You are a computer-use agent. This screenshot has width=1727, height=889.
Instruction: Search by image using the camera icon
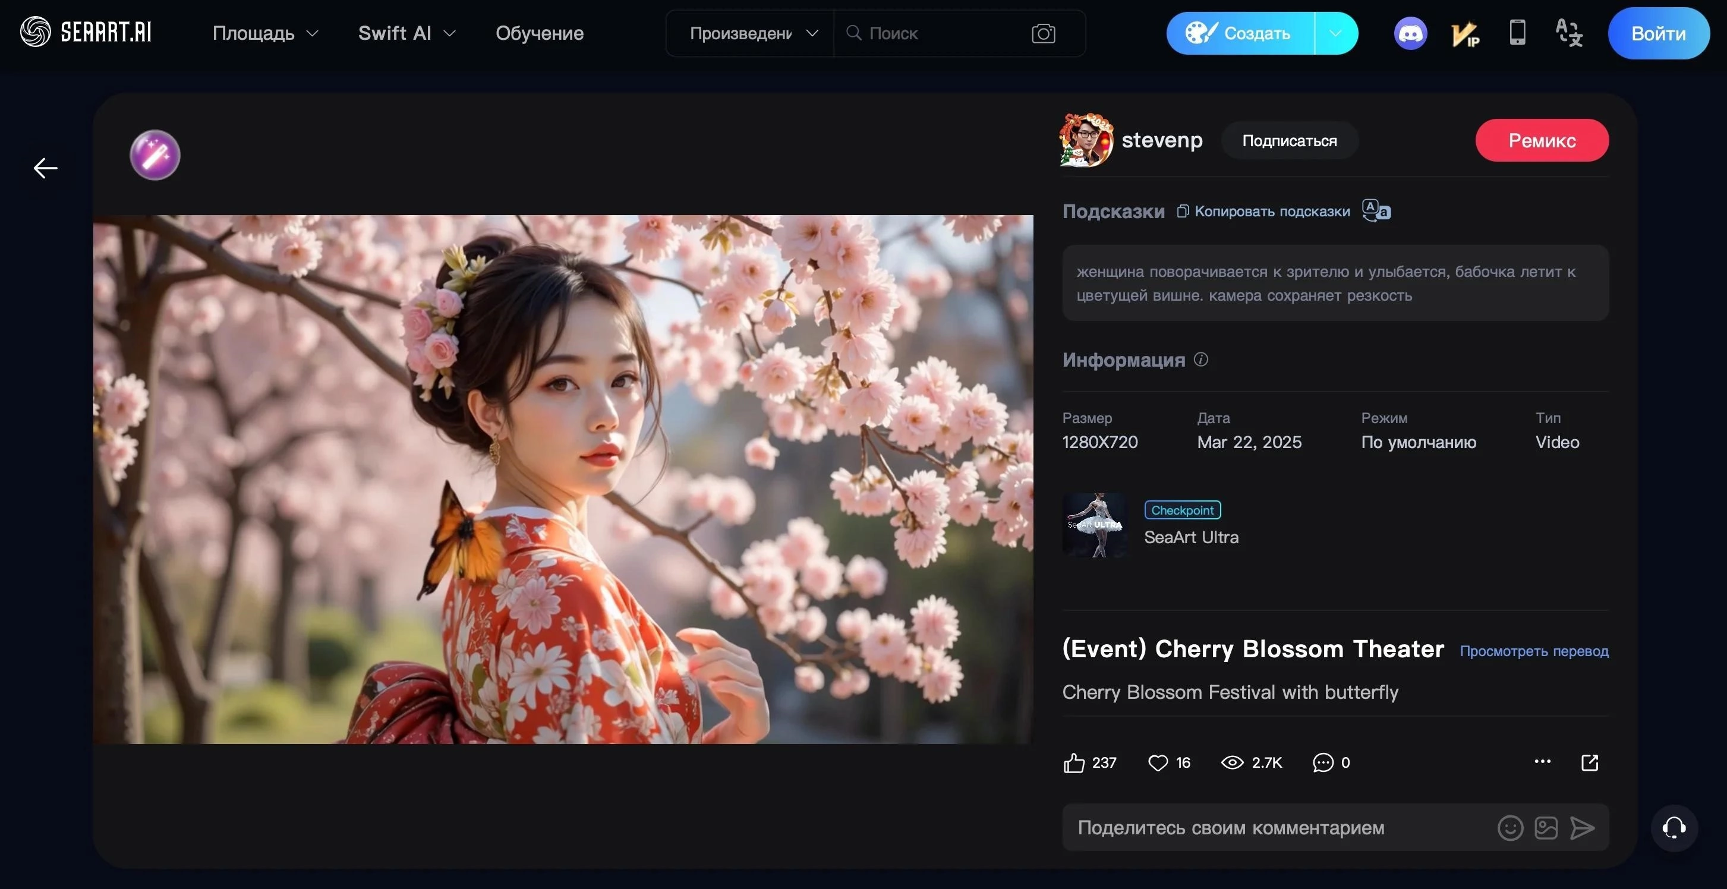[1043, 33]
